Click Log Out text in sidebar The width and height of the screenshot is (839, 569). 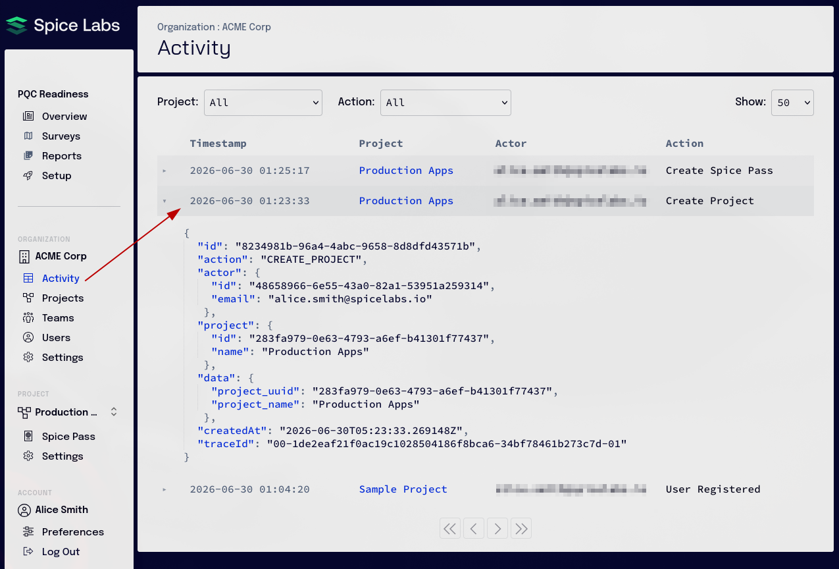(x=61, y=552)
